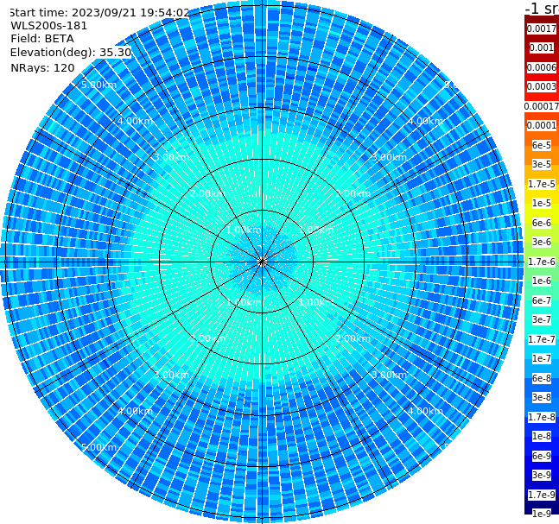Screen dimensions: 559x524
Task: Click the 3.00km ring label in upper-left quadrant
Action: click(171, 157)
